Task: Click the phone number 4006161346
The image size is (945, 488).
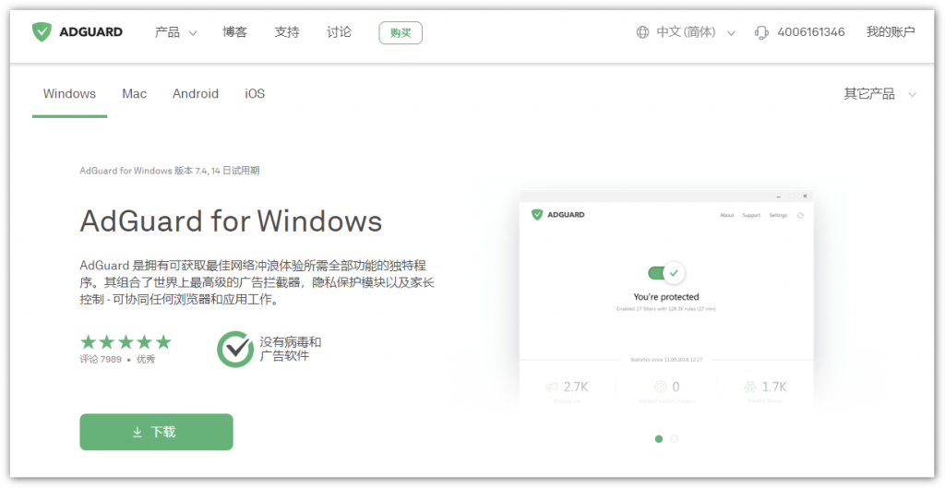Action: click(x=811, y=32)
